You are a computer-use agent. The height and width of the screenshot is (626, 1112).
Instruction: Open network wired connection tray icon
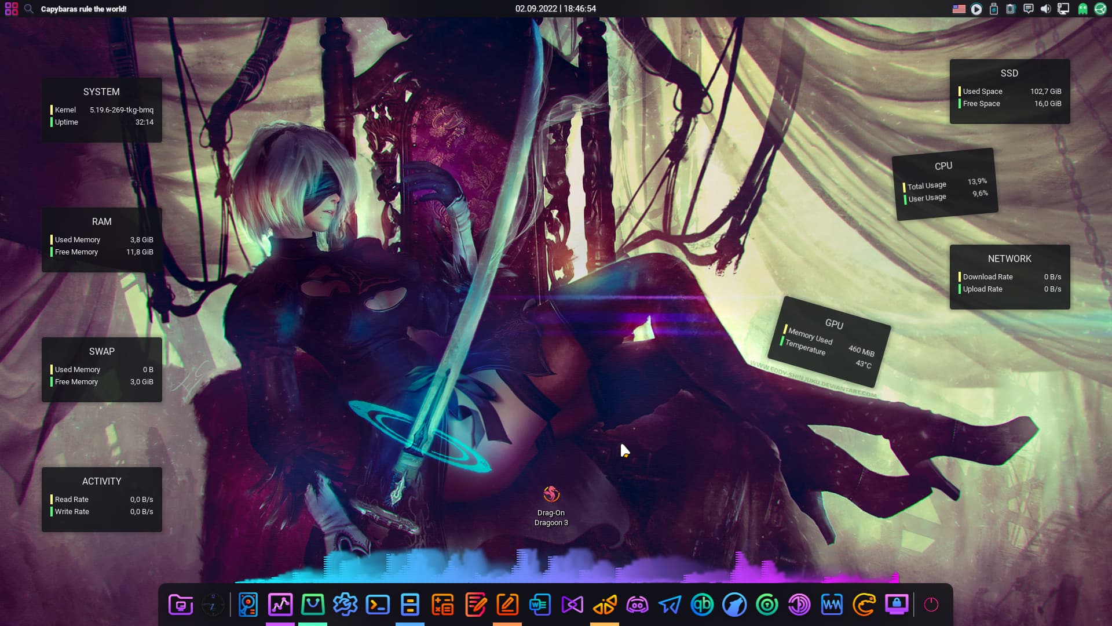pyautogui.click(x=1063, y=9)
